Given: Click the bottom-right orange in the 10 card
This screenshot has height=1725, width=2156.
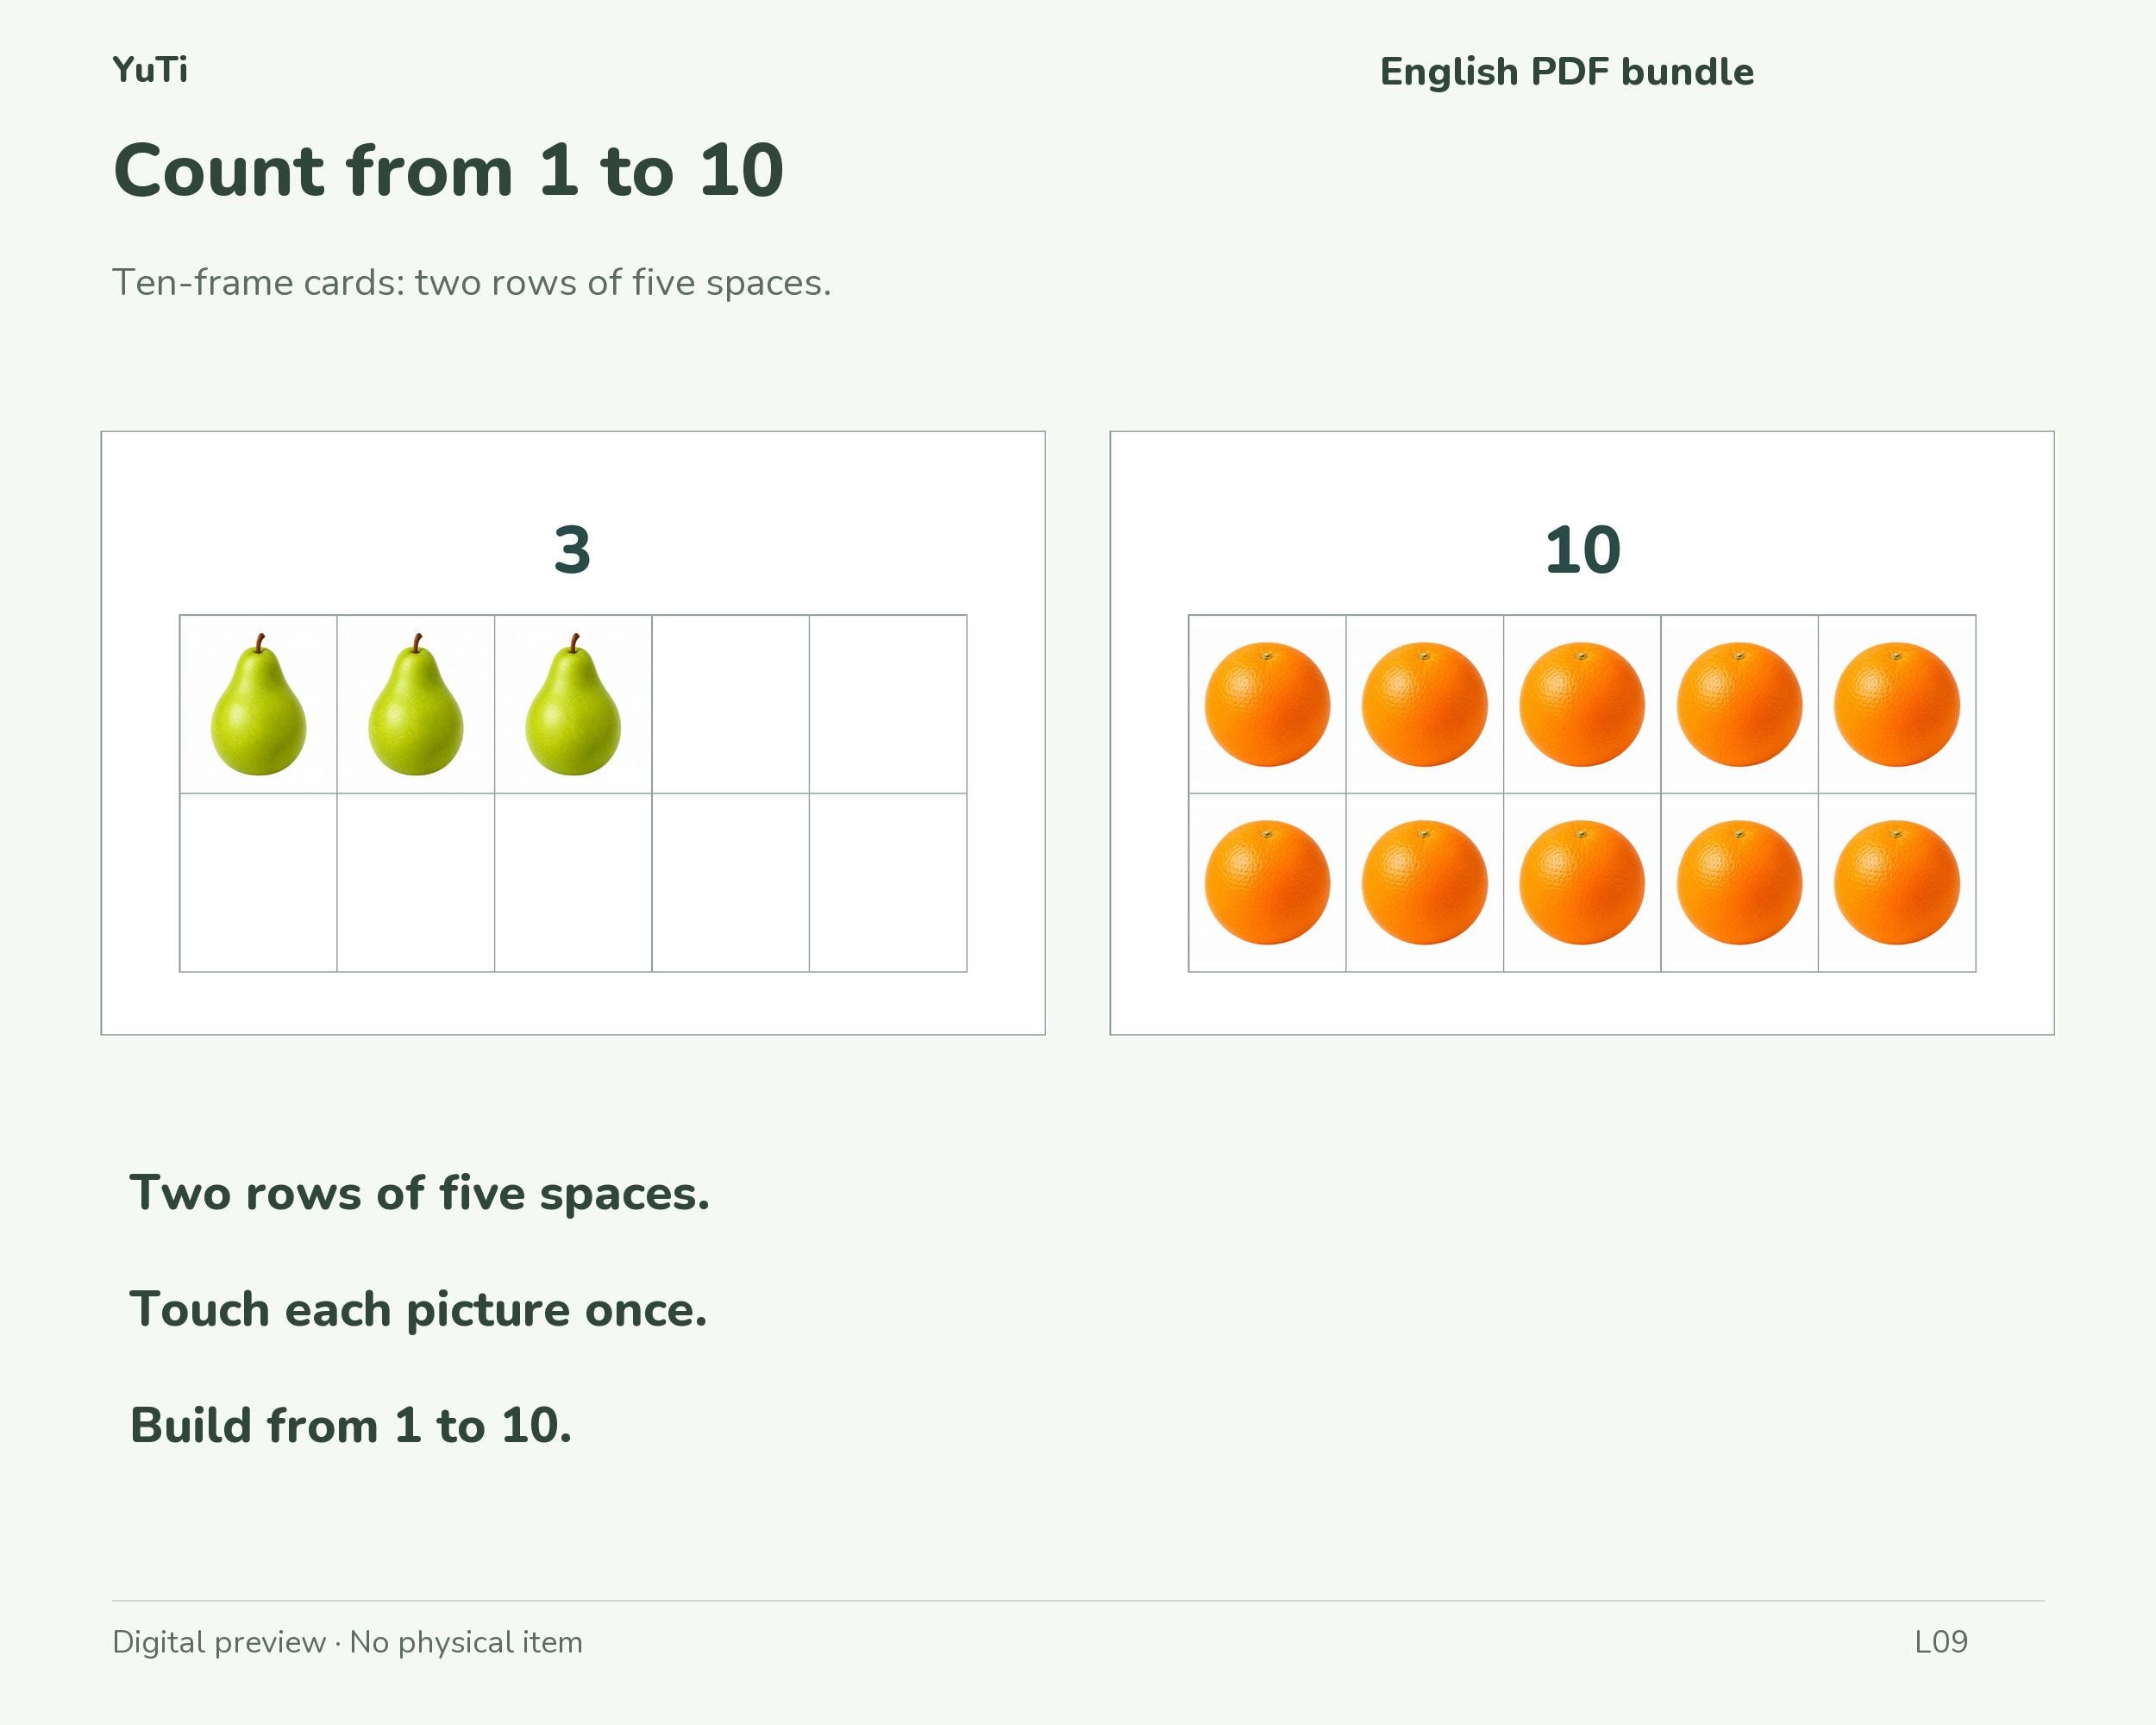Looking at the screenshot, I should [1897, 882].
